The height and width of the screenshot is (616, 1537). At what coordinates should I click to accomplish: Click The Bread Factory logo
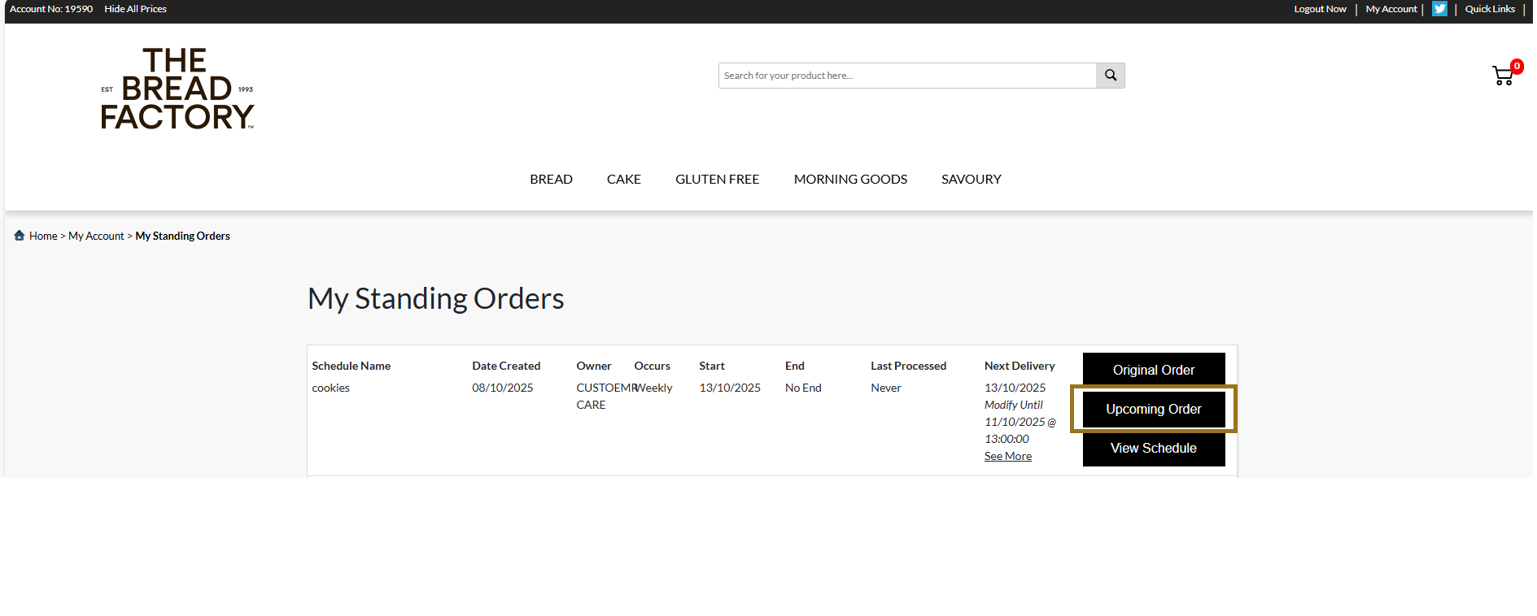(x=177, y=89)
